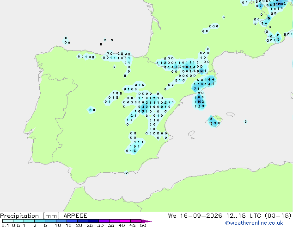The height and width of the screenshot is (227, 293).
Task: Pick the 15 mm royal blue swatch
Action: pos(72,221)
